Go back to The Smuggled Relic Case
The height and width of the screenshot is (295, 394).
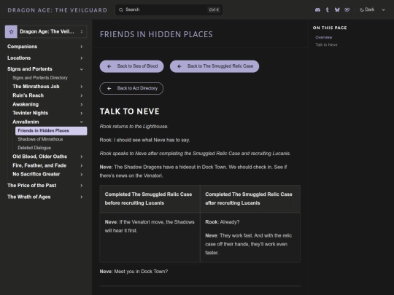click(215, 66)
